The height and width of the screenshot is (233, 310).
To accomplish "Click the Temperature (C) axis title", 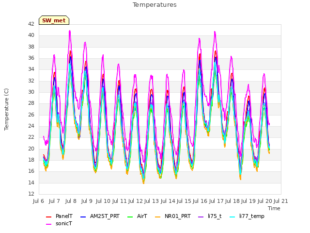I will pos(6,109).
